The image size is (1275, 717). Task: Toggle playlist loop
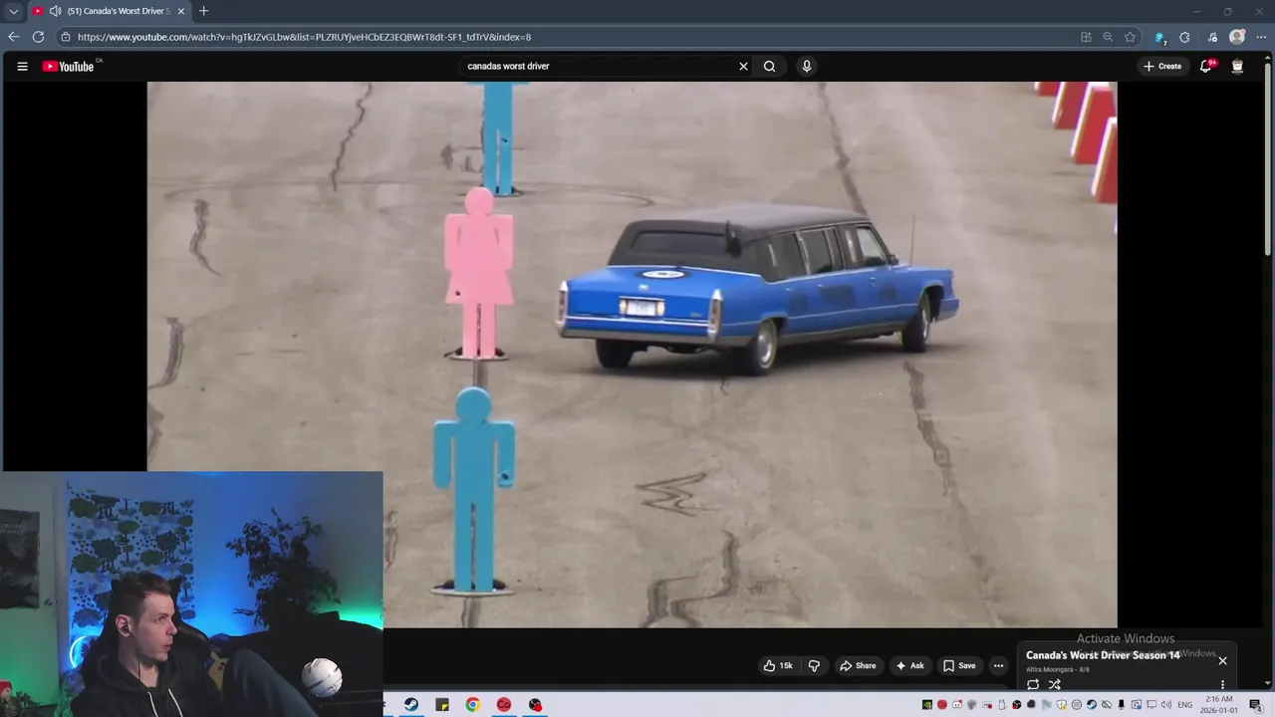pos(1033,684)
